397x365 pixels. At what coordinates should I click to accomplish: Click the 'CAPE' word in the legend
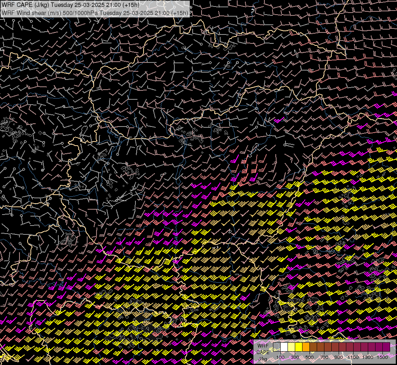(x=263, y=352)
